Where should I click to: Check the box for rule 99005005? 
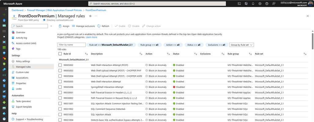pos(60,82)
